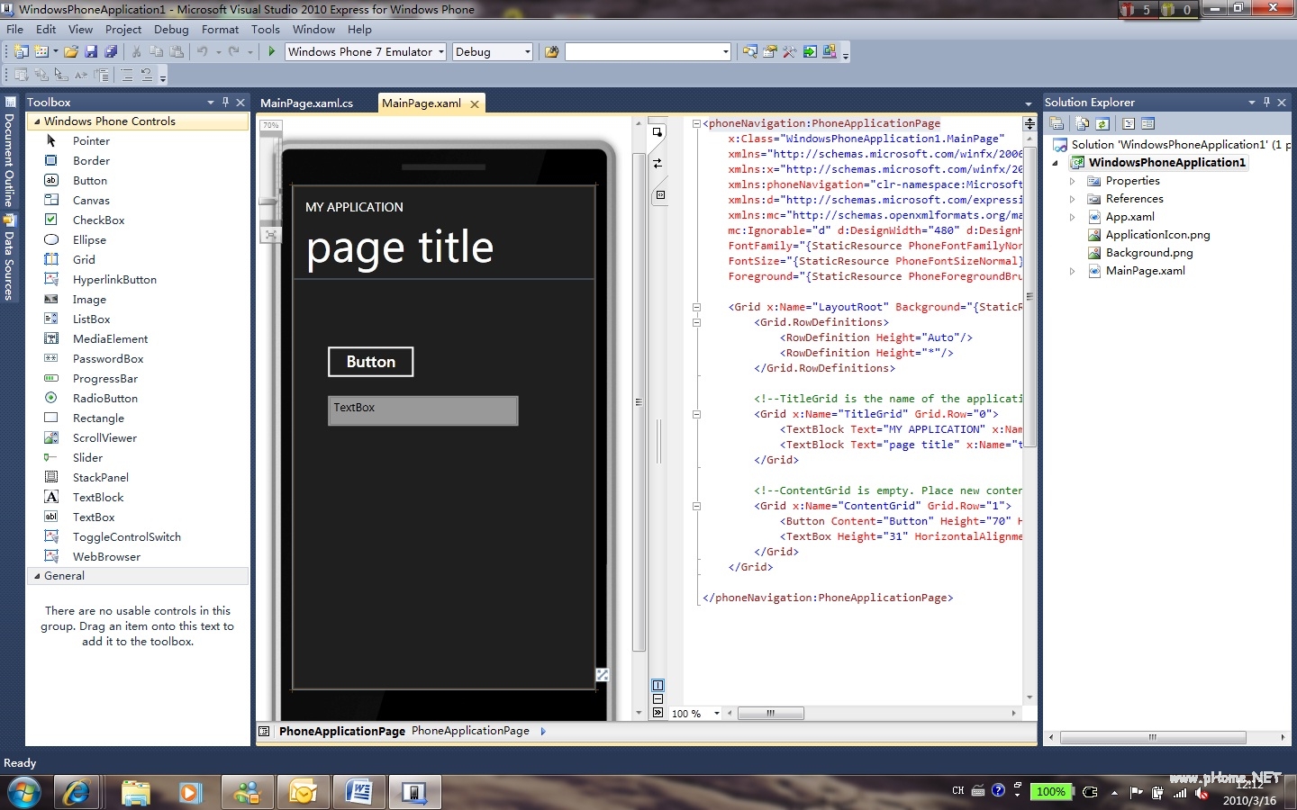Click the Design view icon in the split bar
1297x810 pixels.
pos(658,132)
